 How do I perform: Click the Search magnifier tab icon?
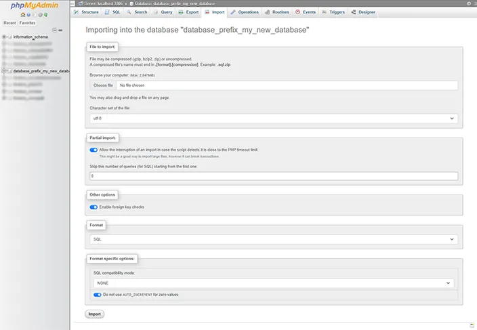click(129, 12)
